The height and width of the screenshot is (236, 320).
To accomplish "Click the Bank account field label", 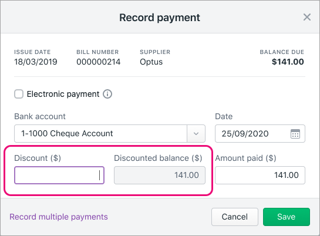I will pyautogui.click(x=40, y=116).
